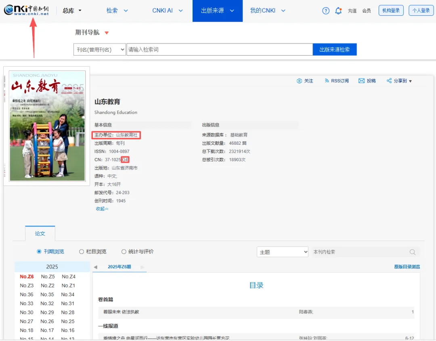Select issue No.34
Viewport: 436px width, 341px height.
click(x=68, y=294)
